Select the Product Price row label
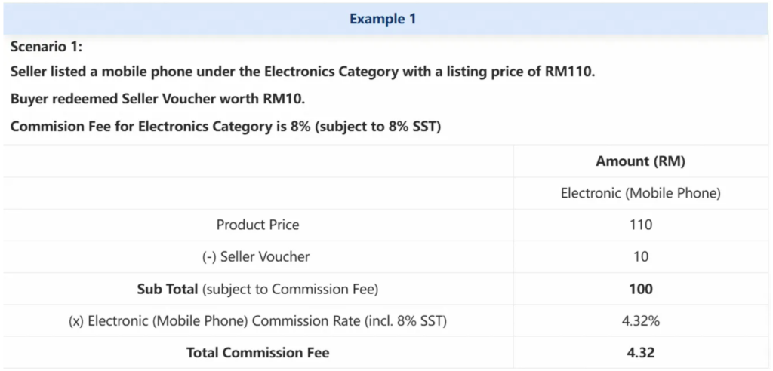 click(258, 225)
